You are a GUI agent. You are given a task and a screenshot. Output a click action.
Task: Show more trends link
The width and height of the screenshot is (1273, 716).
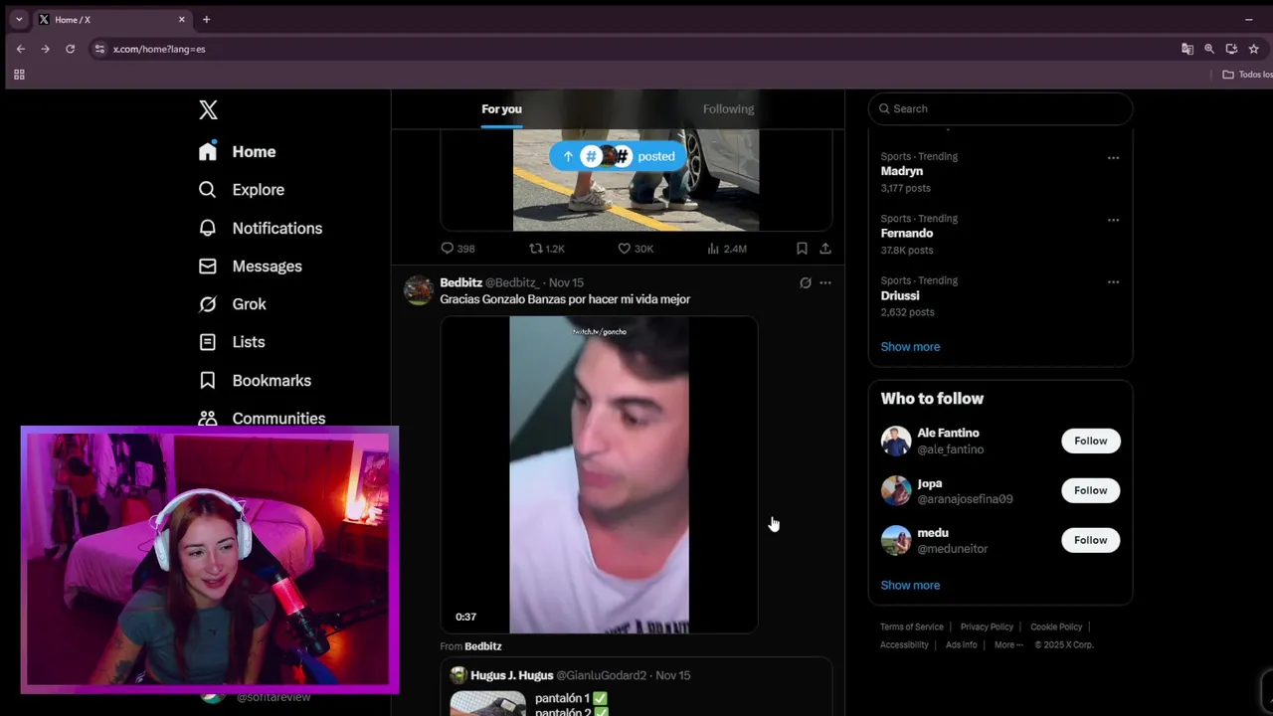[910, 347]
